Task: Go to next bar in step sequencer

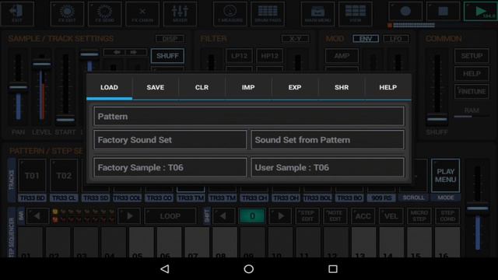Action: 130,216
